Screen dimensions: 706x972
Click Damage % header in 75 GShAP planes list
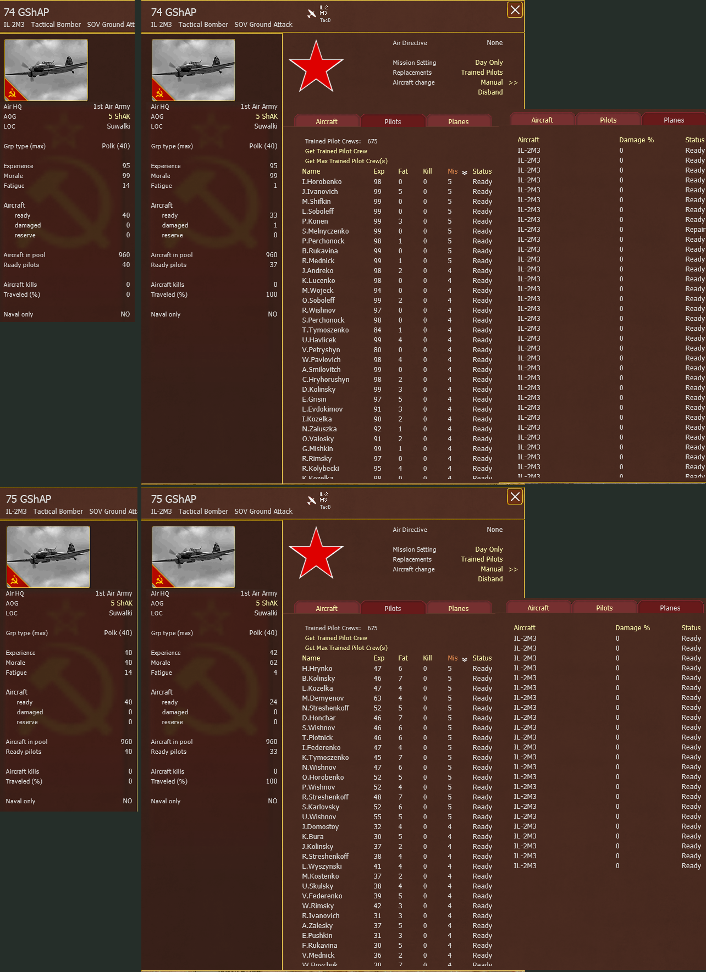click(x=632, y=628)
